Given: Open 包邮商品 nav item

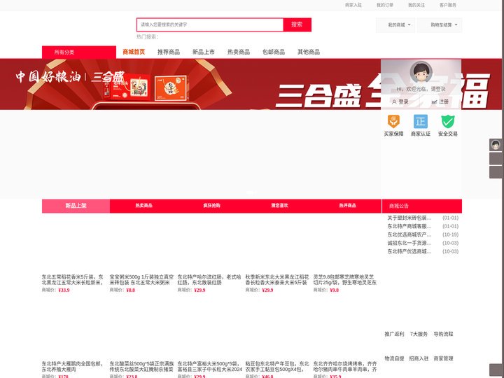Looking at the screenshot, I should [274, 52].
